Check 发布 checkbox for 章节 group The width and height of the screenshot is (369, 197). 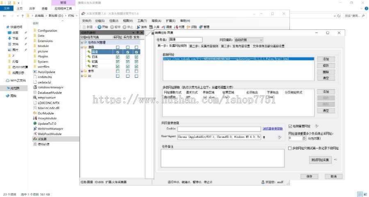[136, 71]
